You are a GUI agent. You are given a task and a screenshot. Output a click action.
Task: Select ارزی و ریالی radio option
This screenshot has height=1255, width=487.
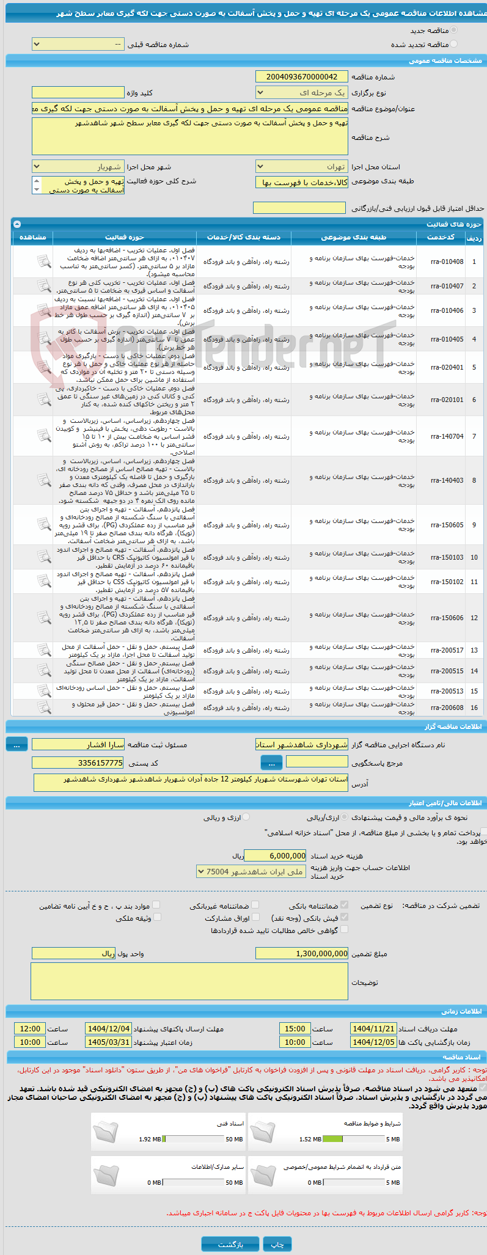tap(246, 817)
